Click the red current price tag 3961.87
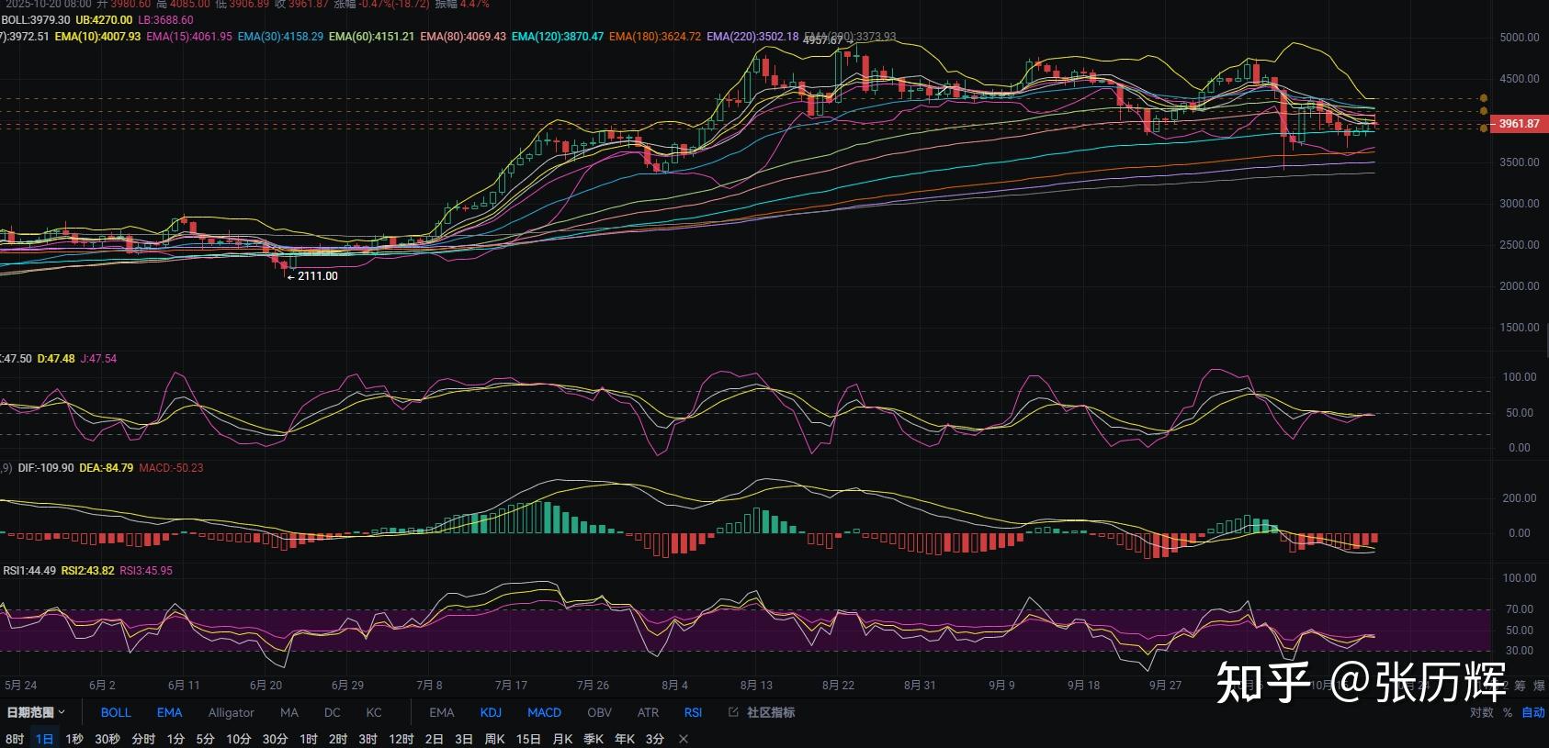Viewport: 1549px width, 748px height. 1518,124
